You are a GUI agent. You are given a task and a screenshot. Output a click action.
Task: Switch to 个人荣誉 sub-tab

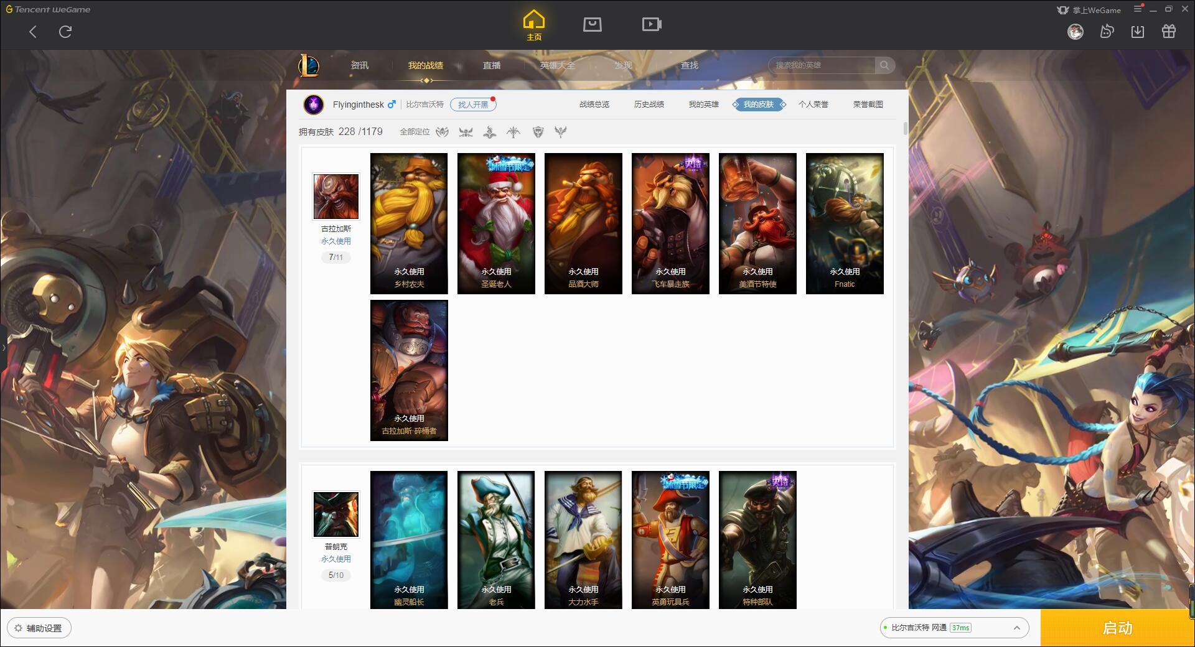coord(813,105)
